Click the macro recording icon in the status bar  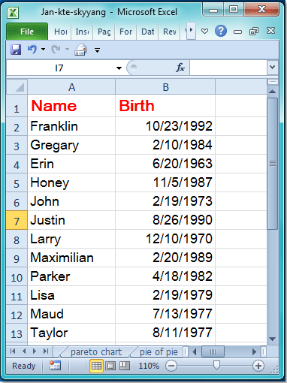55,366
